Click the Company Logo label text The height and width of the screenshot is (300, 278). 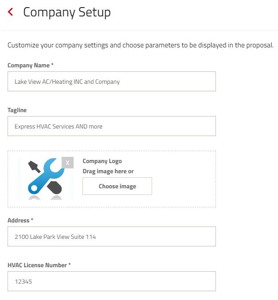coord(102,161)
